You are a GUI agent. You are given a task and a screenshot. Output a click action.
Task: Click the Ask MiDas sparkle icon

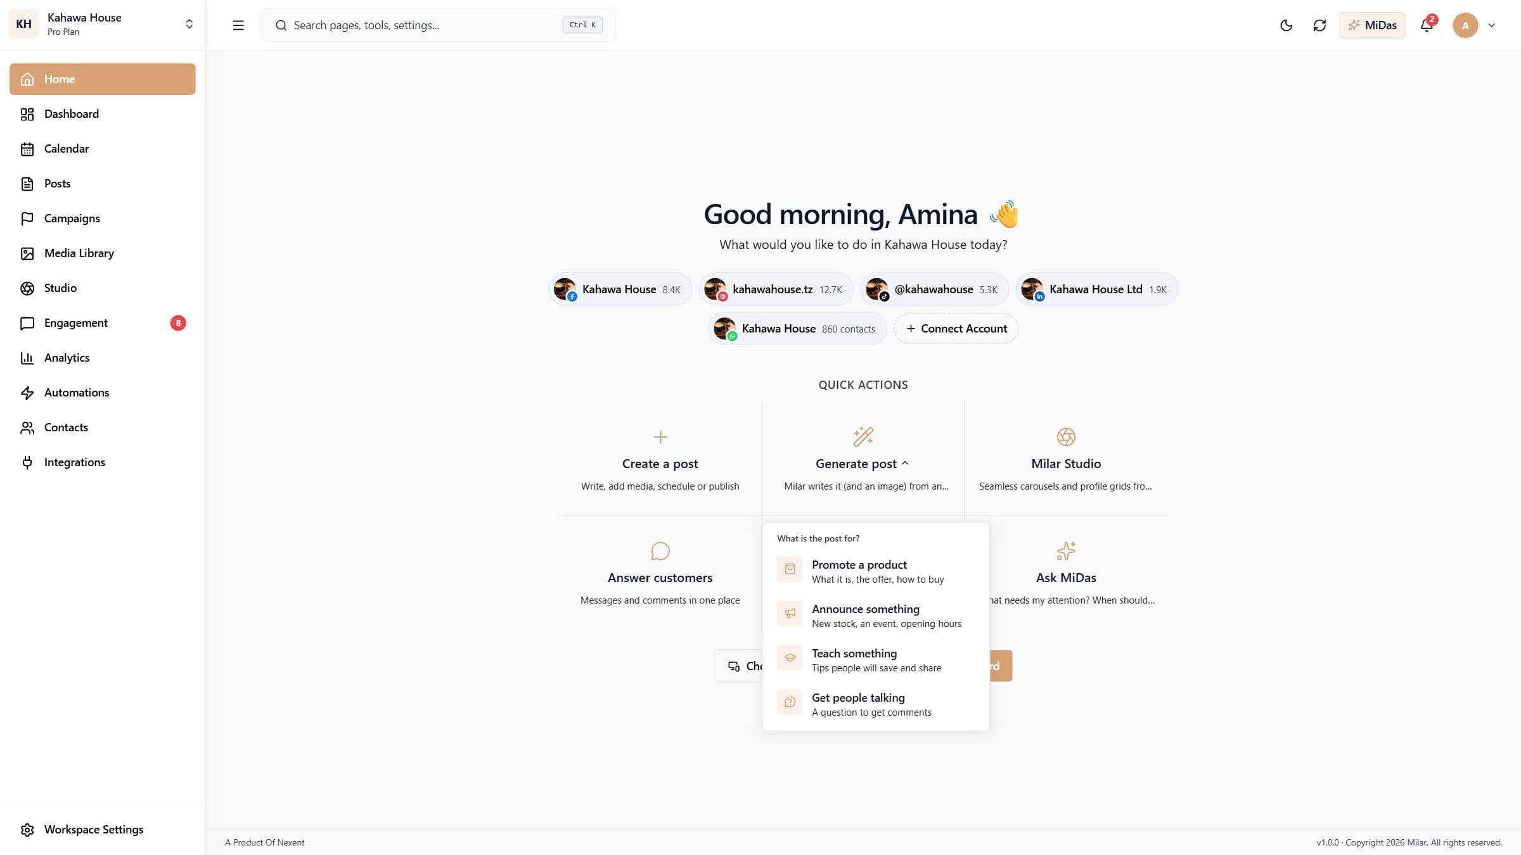click(x=1065, y=551)
